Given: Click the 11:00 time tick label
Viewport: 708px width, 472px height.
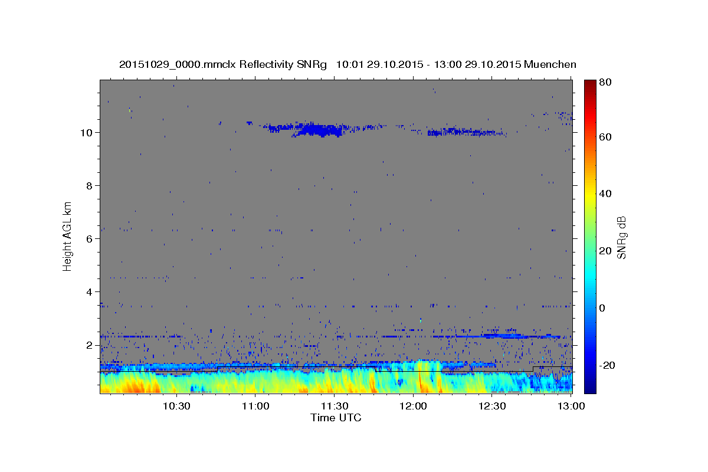Looking at the screenshot, I should [255, 406].
